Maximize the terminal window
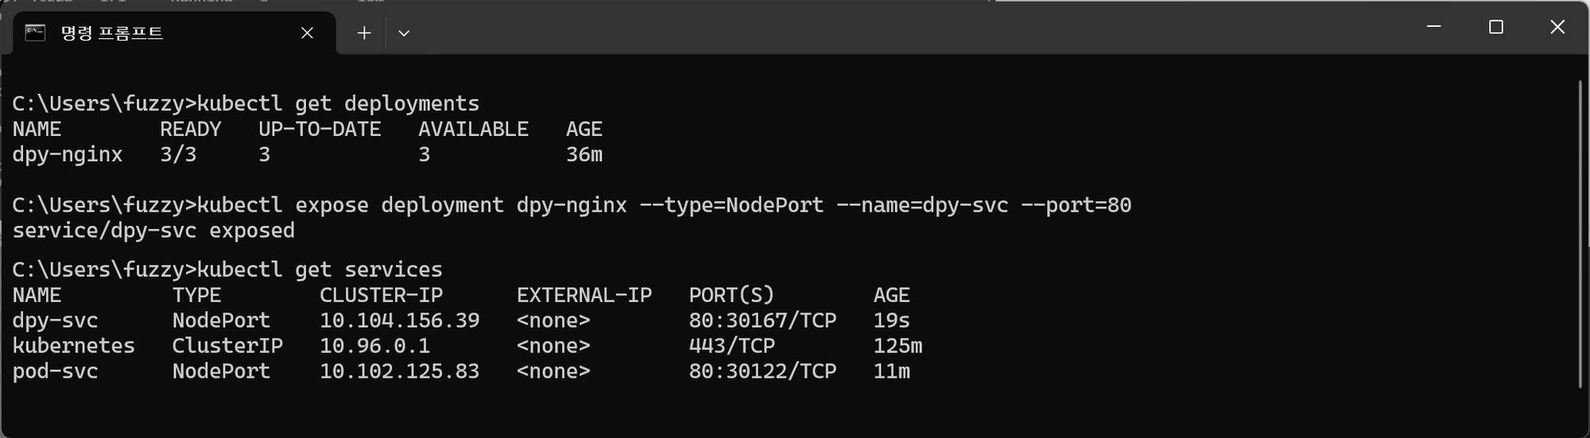Image resolution: width=1590 pixels, height=438 pixels. [x=1496, y=27]
